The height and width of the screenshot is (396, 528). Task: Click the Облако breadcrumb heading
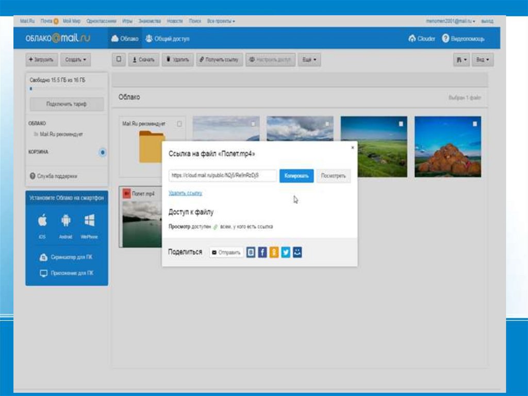[129, 97]
